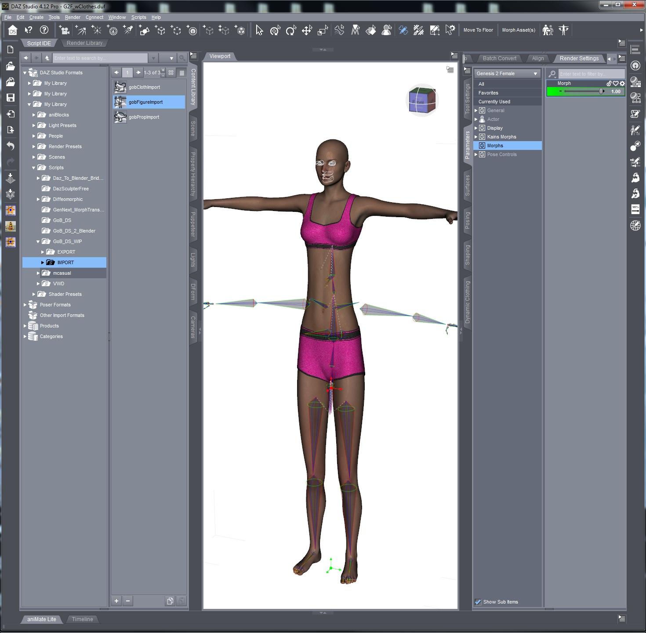This screenshot has height=633, width=646.
Task: Create new camera from toolbar icon
Action: click(65, 30)
